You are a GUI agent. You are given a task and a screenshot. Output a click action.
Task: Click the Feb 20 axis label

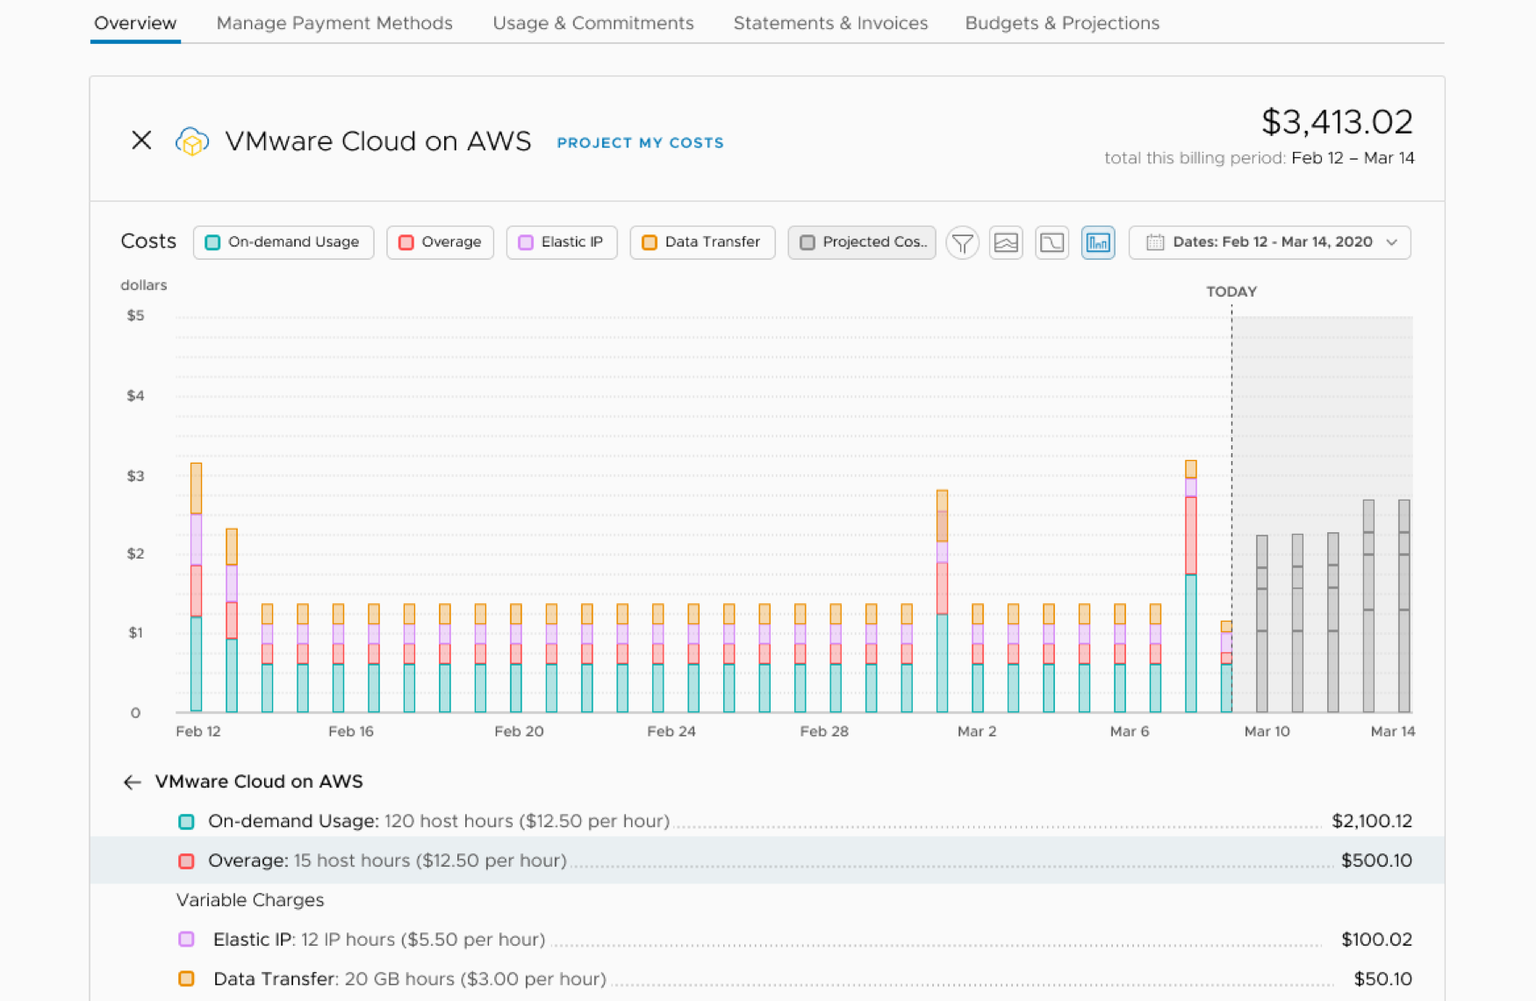pos(519,731)
